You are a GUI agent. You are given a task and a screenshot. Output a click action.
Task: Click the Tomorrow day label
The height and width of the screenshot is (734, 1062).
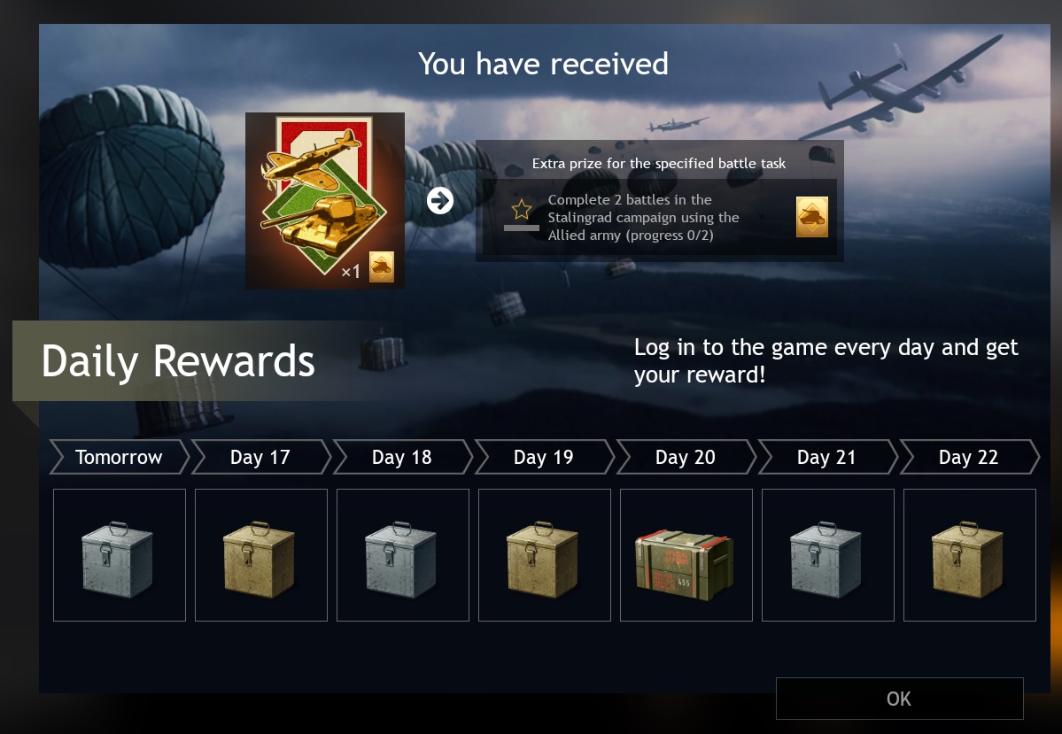pyautogui.click(x=120, y=457)
